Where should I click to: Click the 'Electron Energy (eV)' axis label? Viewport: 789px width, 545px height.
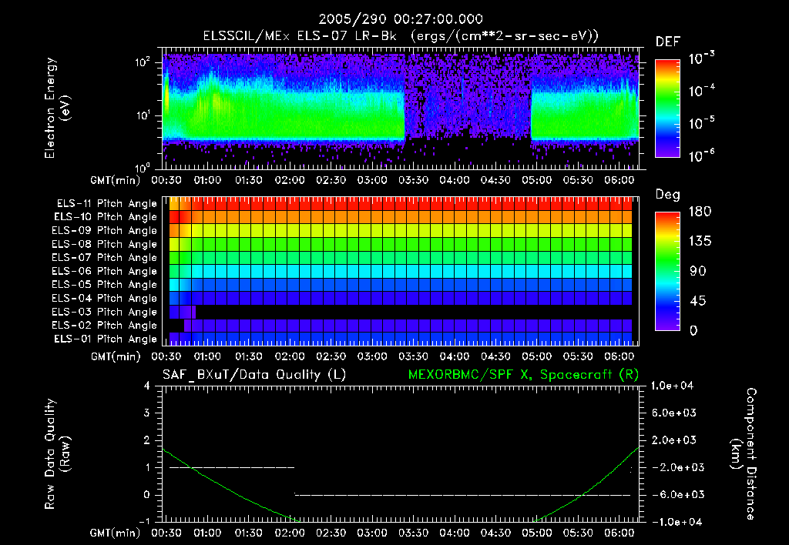57,108
